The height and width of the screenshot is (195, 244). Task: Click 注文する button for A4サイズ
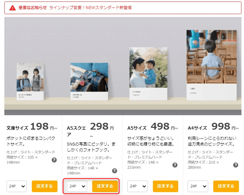point(226,186)
